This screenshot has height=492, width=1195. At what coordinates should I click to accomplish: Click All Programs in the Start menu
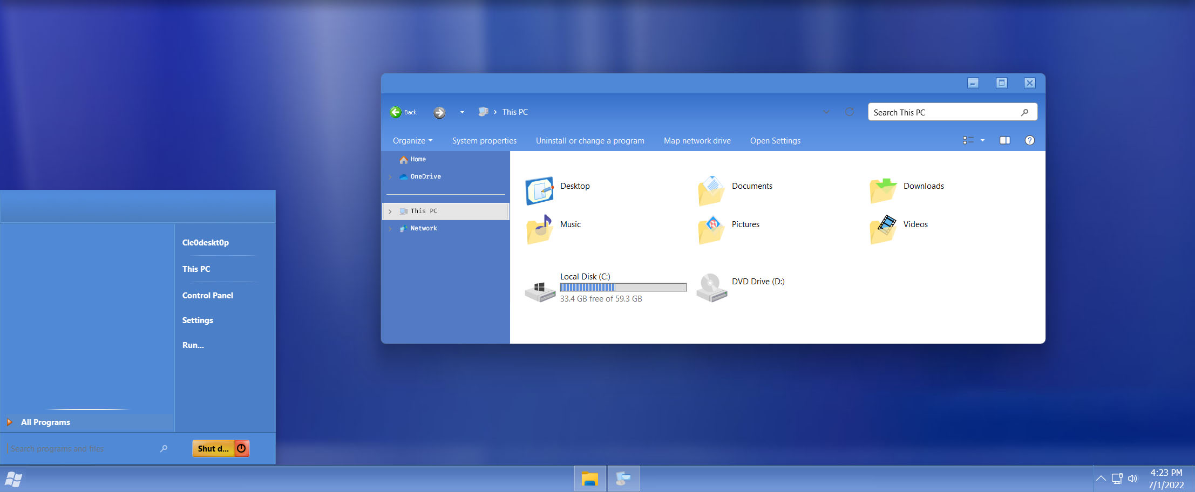click(45, 422)
